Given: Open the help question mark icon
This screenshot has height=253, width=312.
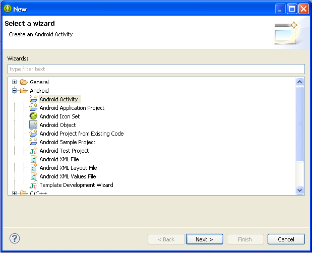Looking at the screenshot, I should click(x=15, y=238).
